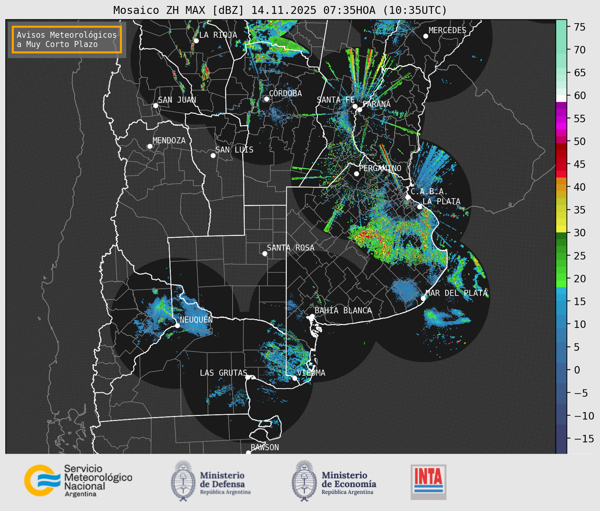600x511 pixels.
Task: Click the Las Grutas marker dot
Action: (x=248, y=377)
